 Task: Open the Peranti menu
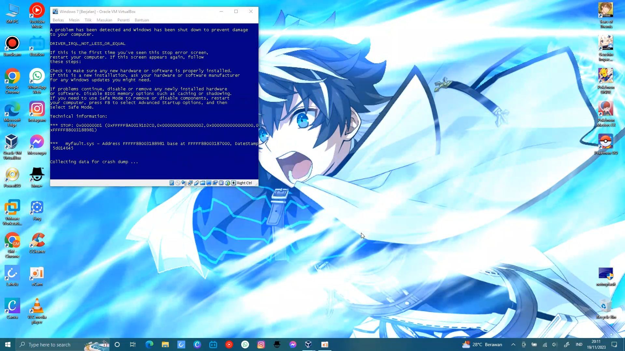[123, 20]
